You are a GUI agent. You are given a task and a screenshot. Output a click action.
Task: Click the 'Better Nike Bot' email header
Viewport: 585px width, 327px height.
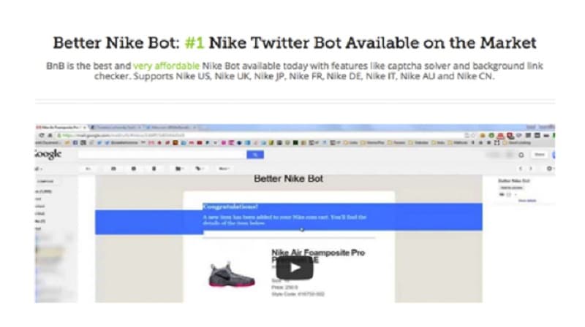pyautogui.click(x=288, y=179)
